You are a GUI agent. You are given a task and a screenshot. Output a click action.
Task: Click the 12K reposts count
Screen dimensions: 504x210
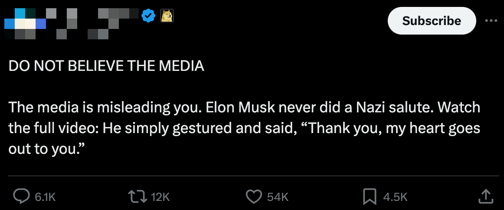160,197
